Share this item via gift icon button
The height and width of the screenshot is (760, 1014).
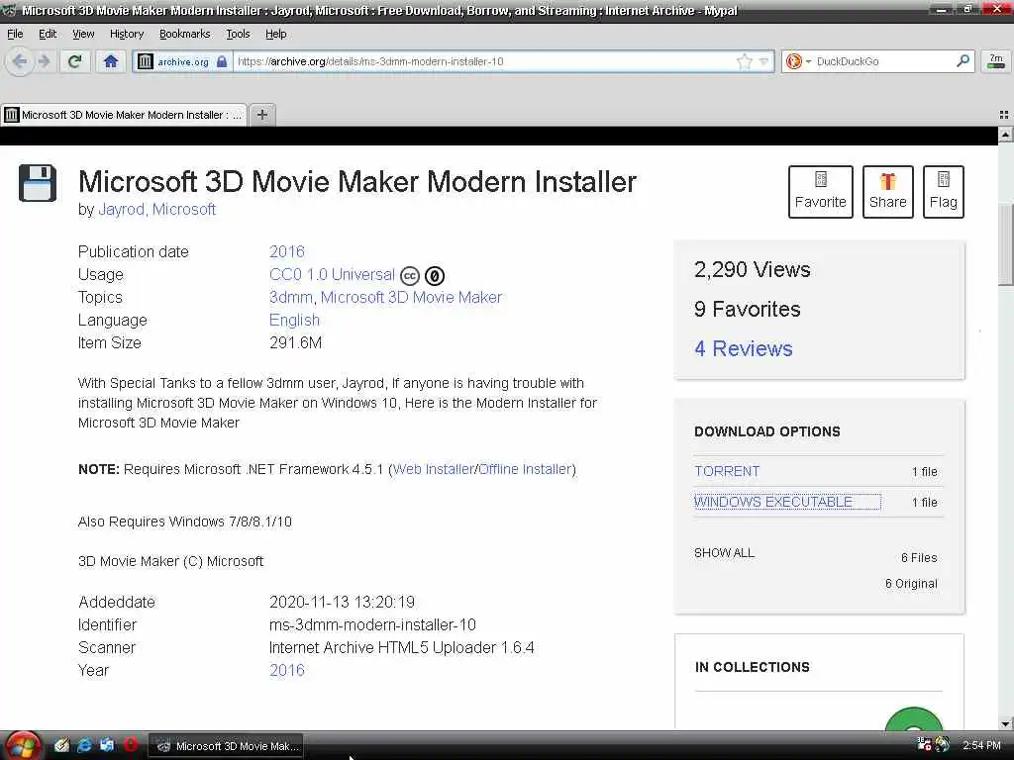[x=887, y=191]
